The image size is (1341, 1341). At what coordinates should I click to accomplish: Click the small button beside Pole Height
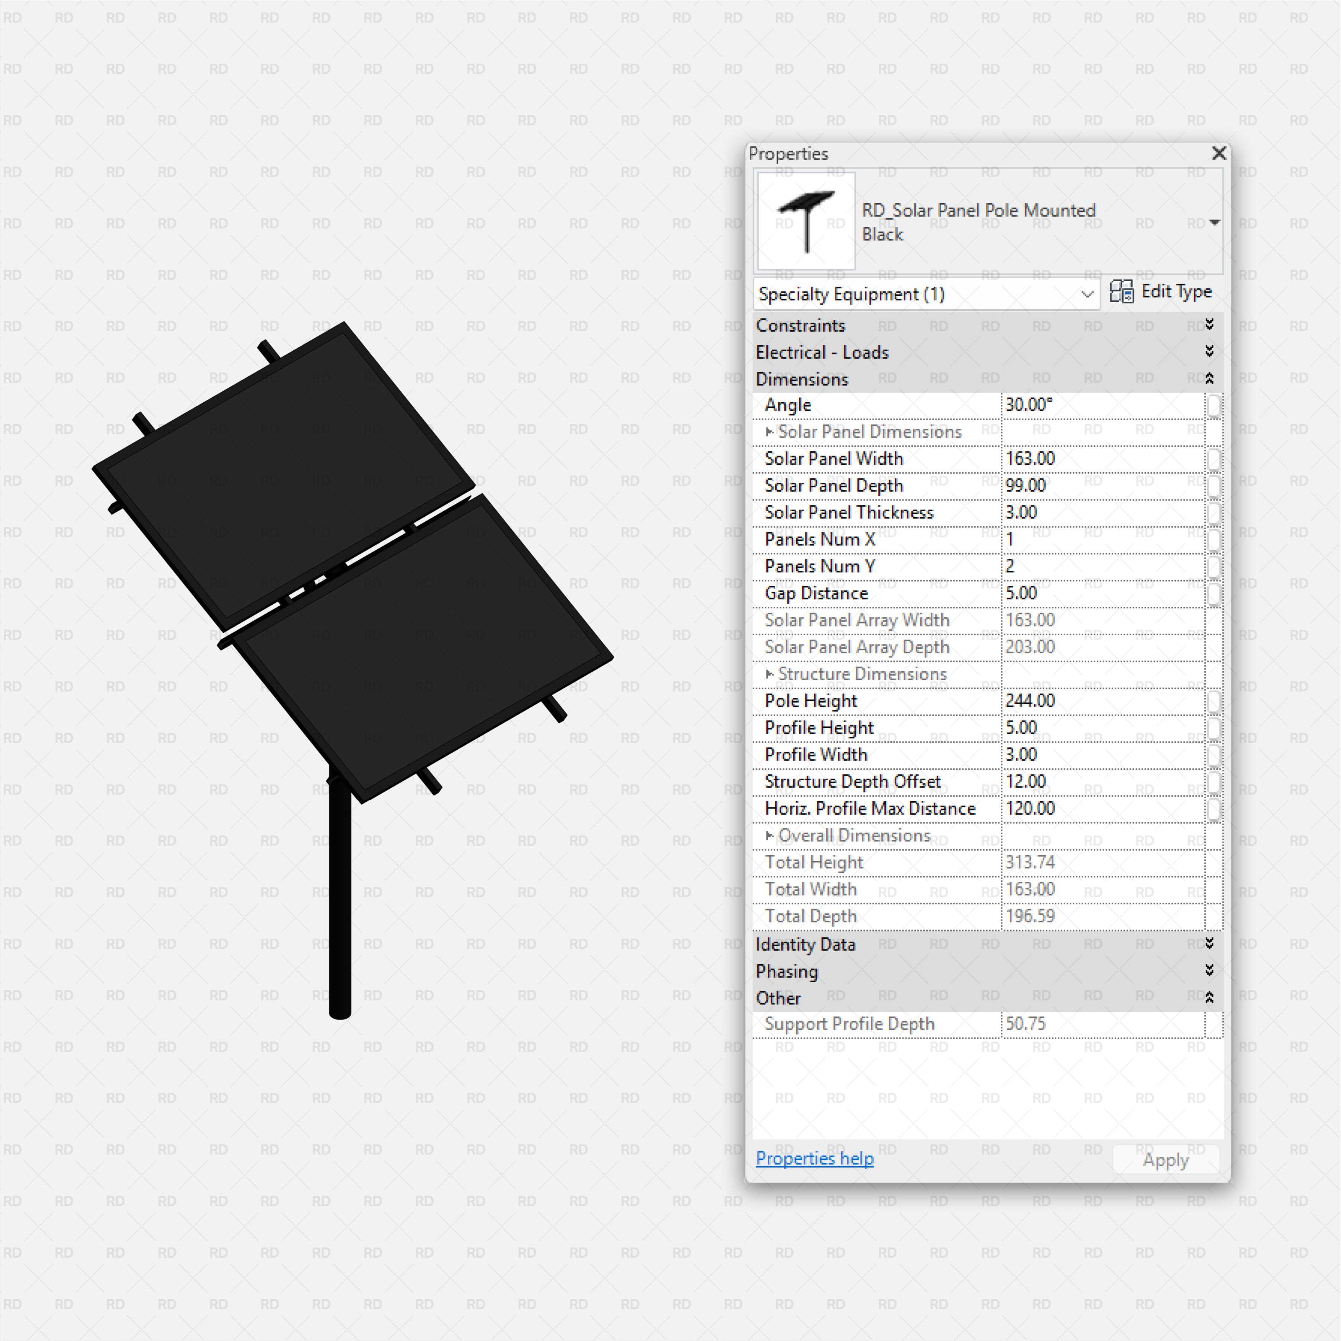click(x=1213, y=701)
